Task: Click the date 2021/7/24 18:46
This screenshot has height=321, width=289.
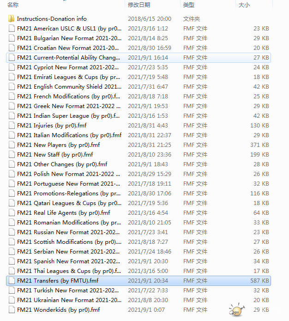Action: click(150, 252)
